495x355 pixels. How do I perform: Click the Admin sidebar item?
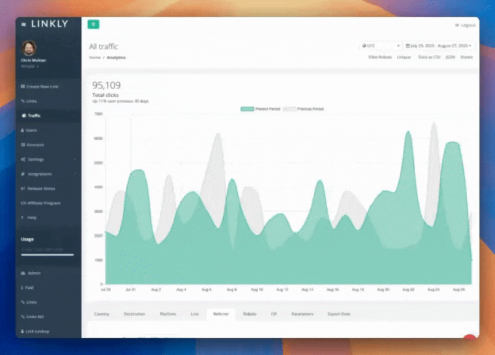32,273
